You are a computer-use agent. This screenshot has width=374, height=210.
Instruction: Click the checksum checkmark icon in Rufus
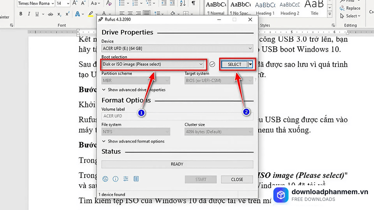[x=212, y=64]
